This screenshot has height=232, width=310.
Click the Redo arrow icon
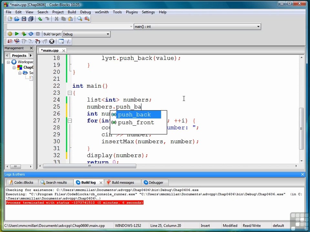click(47, 19)
